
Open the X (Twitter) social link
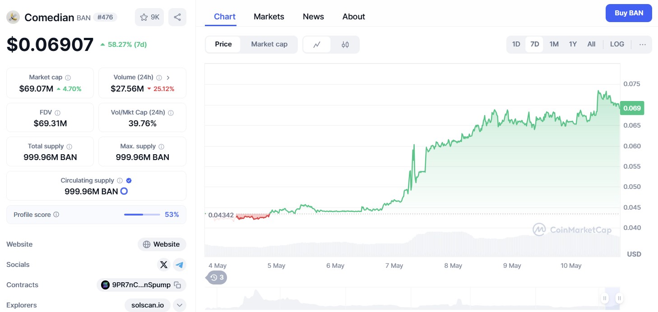point(164,265)
